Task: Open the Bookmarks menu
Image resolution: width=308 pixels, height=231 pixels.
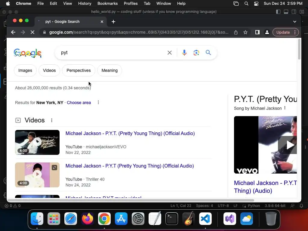Action: 107,3
